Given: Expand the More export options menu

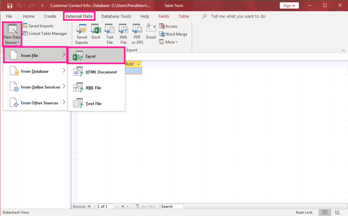Looking at the screenshot, I should point(168,42).
